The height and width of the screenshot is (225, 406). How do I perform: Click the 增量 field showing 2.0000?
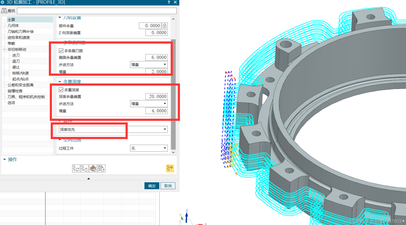(x=156, y=71)
